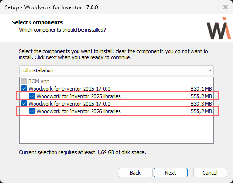Screen dimensions: 233x183
Task: Select Woodwork for Inventor 2026 libraries label
Action: tap(78, 111)
